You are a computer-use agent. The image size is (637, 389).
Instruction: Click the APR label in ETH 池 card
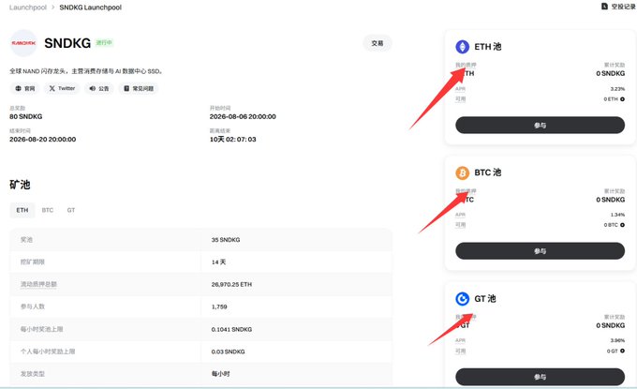click(460, 89)
